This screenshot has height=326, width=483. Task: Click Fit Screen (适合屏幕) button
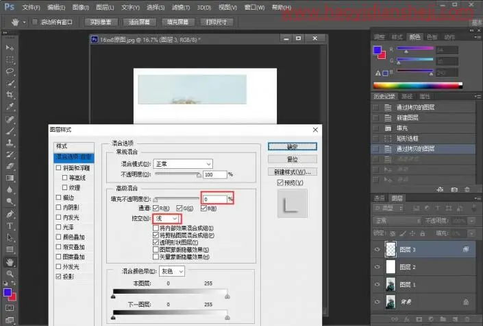click(139, 22)
